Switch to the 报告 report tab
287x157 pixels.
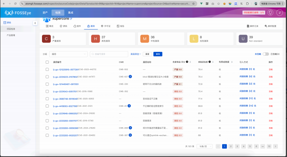coord(121,26)
